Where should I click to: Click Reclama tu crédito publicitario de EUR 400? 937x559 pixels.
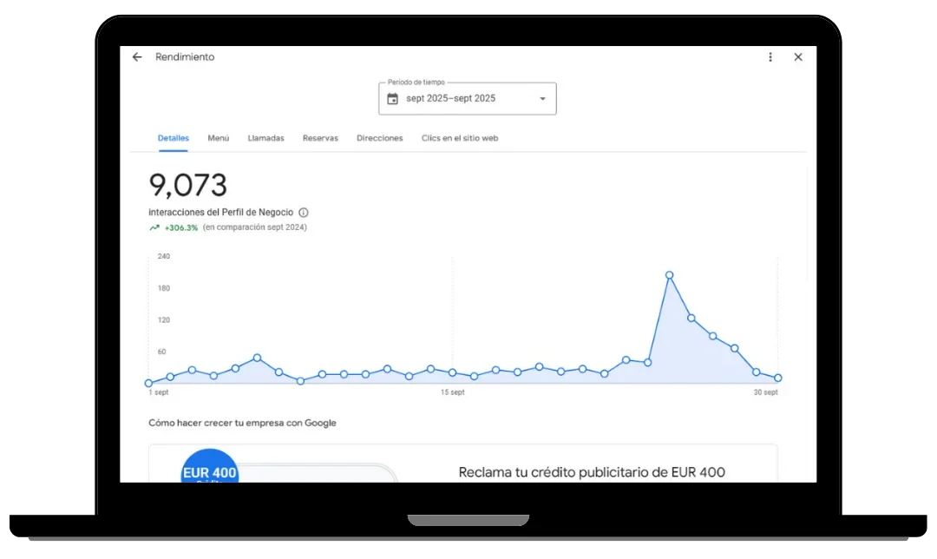(x=592, y=471)
